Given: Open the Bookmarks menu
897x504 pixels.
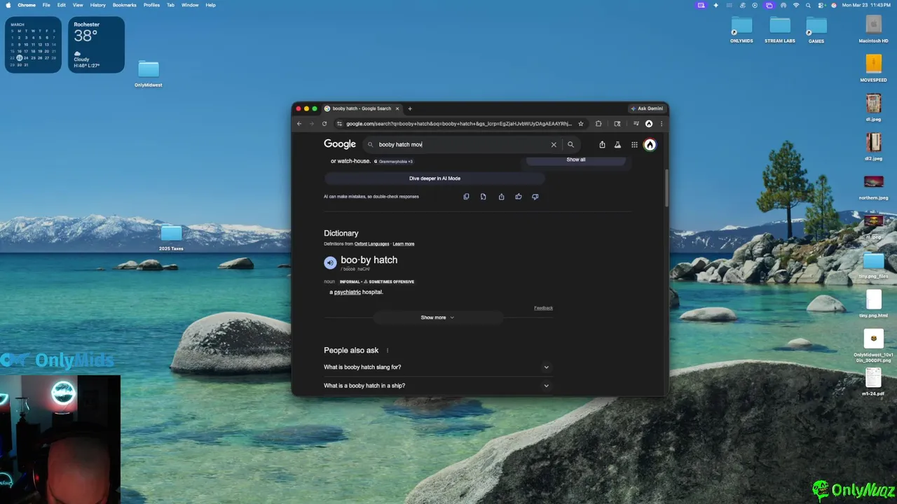Looking at the screenshot, I should click(125, 5).
